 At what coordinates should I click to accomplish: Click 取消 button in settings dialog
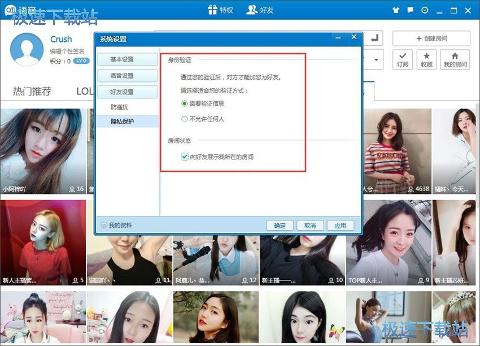310,226
